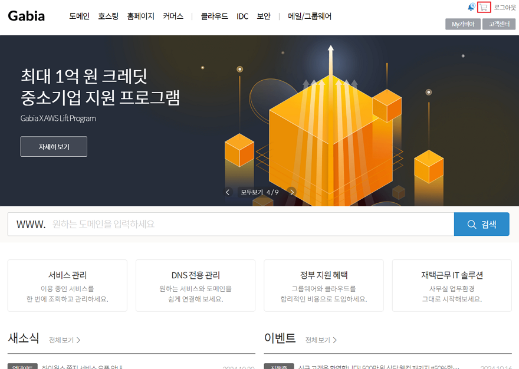519x369 pixels.
Task: Open the 고객센터 button
Action: [499, 24]
